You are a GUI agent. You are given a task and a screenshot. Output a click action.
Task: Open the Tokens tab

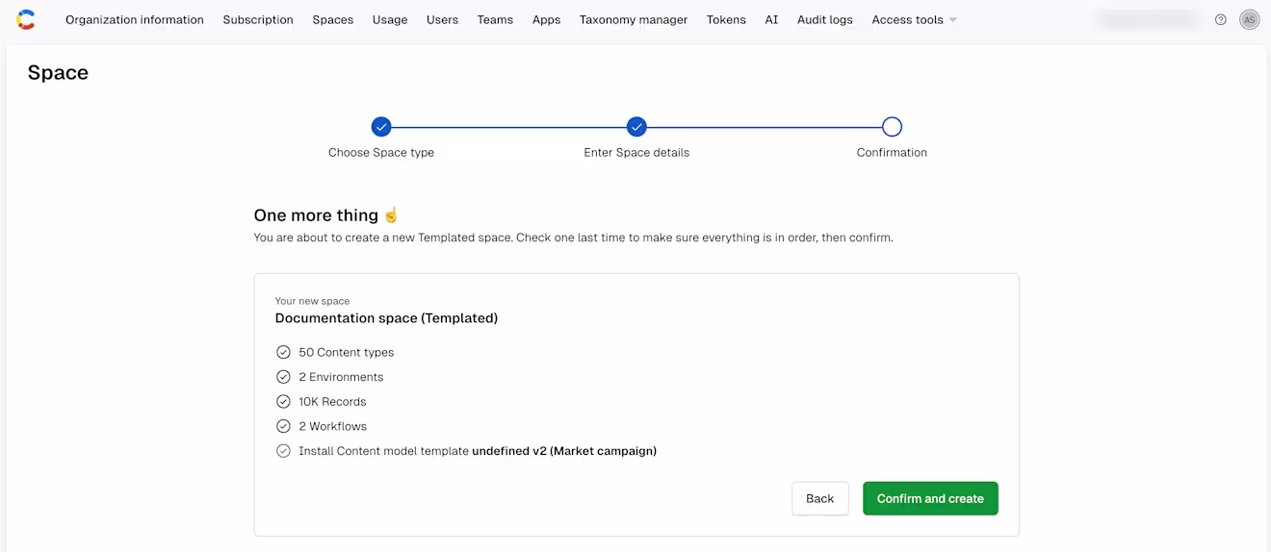point(726,19)
